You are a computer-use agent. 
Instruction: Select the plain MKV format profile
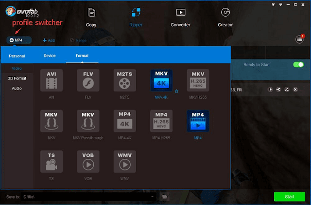click(52, 121)
